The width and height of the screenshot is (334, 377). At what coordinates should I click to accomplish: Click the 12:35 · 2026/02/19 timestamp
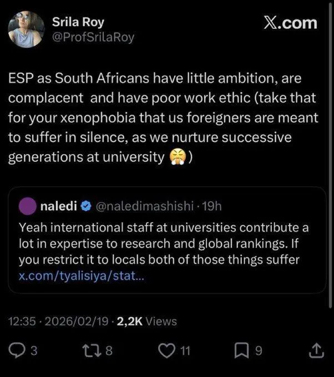pyautogui.click(x=59, y=321)
